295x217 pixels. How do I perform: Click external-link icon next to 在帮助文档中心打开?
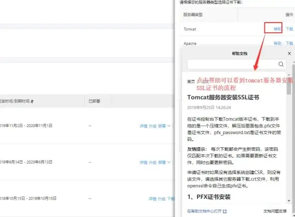click(x=225, y=211)
